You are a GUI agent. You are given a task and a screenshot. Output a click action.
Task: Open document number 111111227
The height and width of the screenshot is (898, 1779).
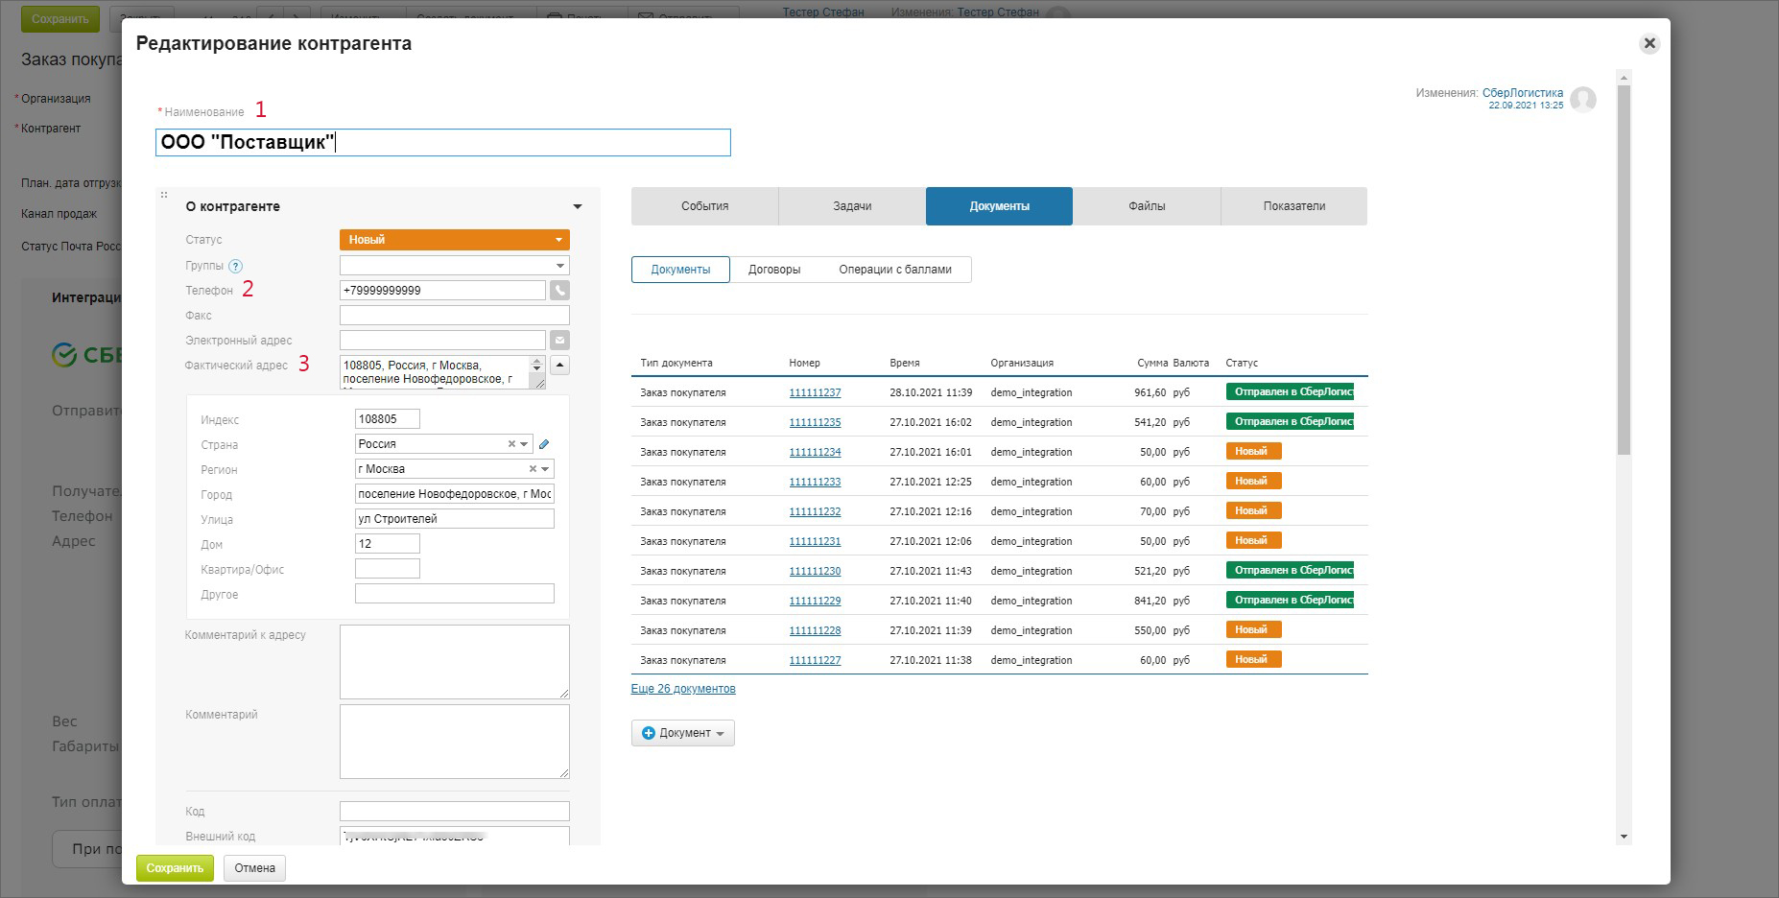point(815,660)
